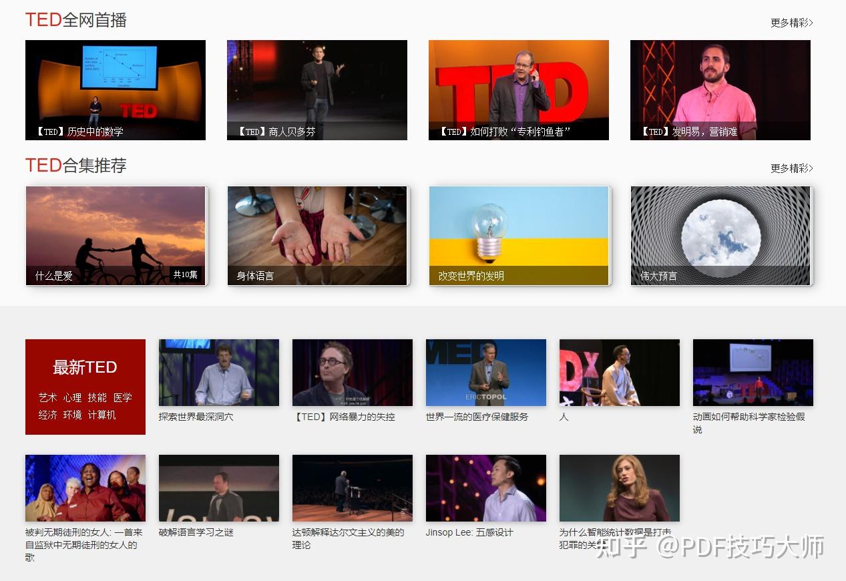Viewport: 846px width, 581px height.
Task: Click 达顿解释达尔文主义的美的理论 title link
Action: click(348, 539)
